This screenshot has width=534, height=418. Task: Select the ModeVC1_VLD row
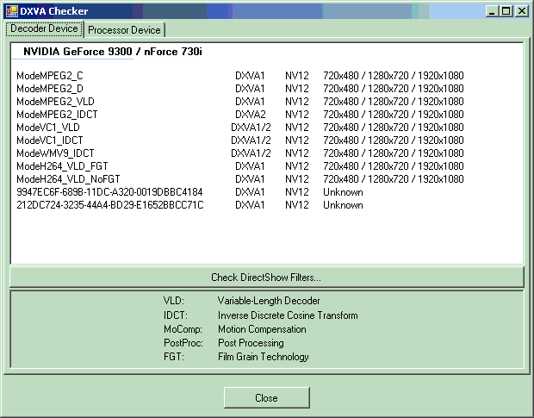point(240,128)
